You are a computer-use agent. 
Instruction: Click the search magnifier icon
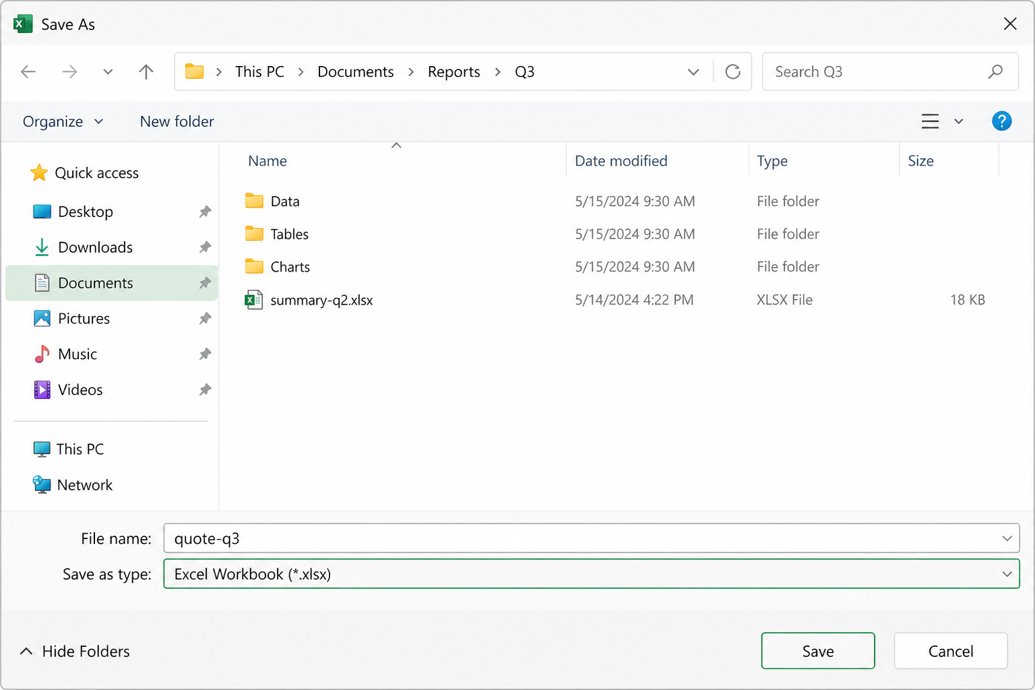point(995,71)
